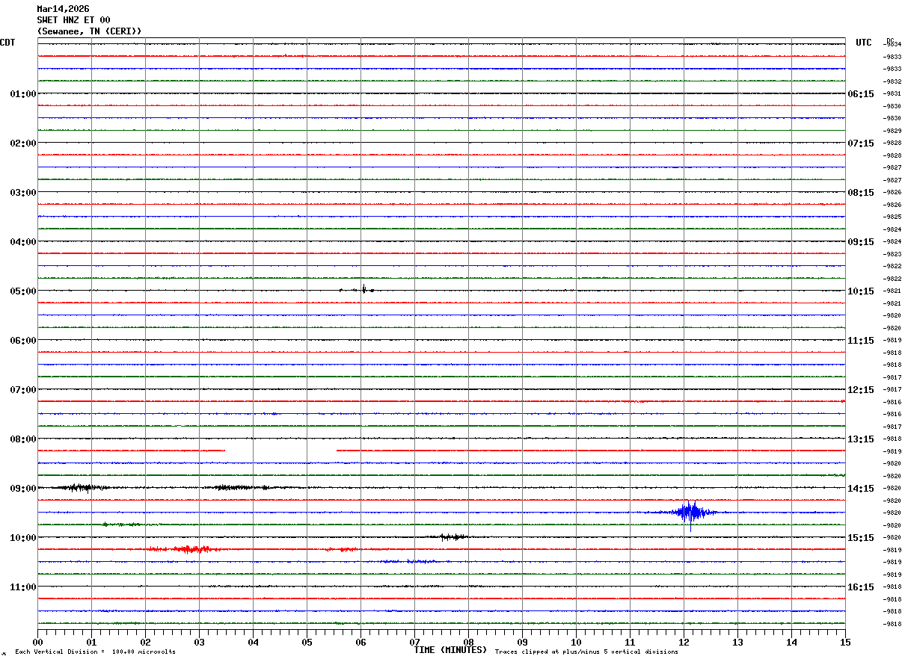Click the black burst at start of 09:00 trace

click(x=79, y=488)
